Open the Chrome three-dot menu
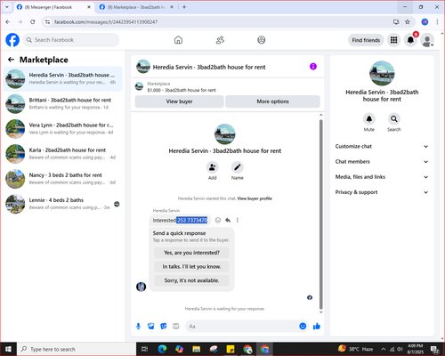The height and width of the screenshot is (356, 445). click(437, 22)
